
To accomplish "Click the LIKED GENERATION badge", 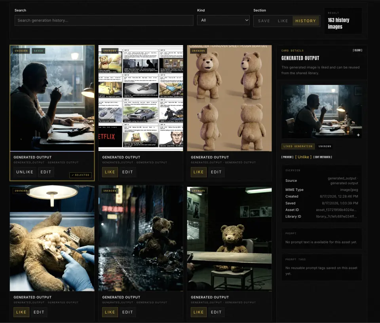I will (x=298, y=146).
